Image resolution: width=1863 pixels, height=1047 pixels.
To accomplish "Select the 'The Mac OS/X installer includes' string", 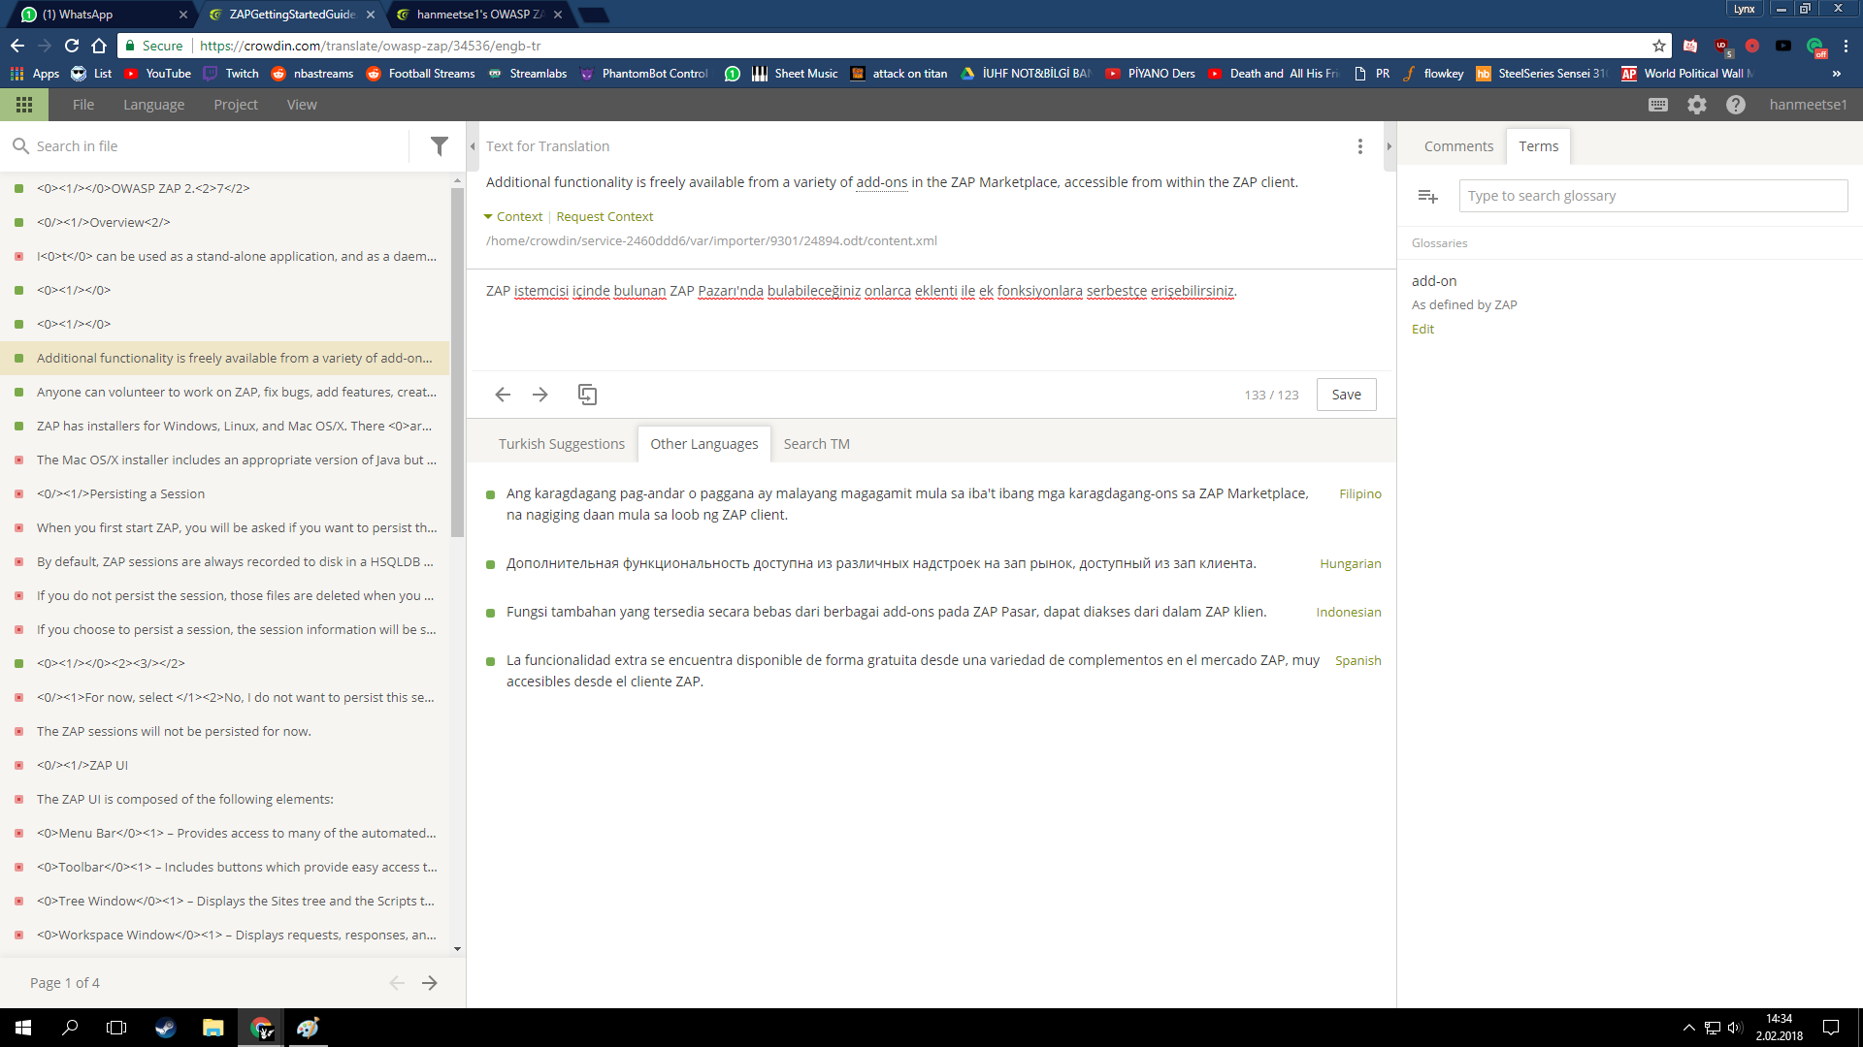I will click(225, 460).
